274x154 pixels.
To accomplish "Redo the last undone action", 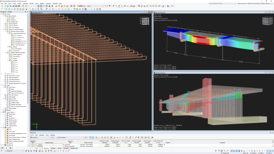I will 33,6.
